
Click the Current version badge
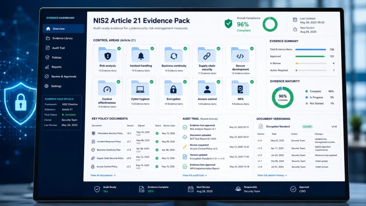point(307,126)
